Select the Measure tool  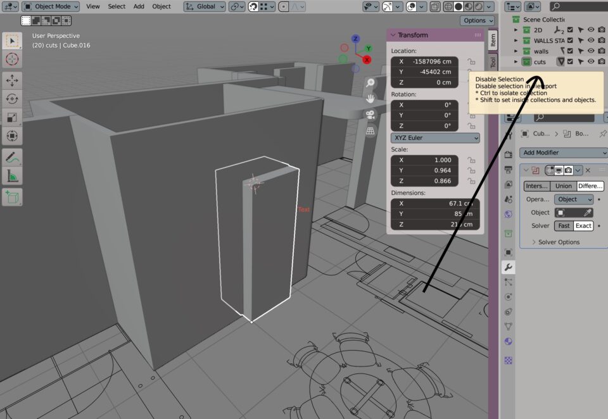point(12,175)
